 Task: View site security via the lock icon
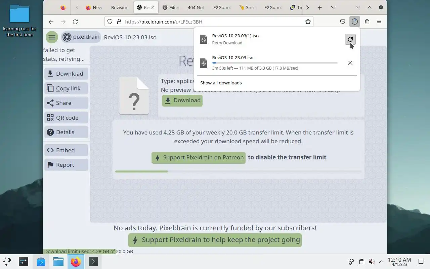[x=119, y=22]
